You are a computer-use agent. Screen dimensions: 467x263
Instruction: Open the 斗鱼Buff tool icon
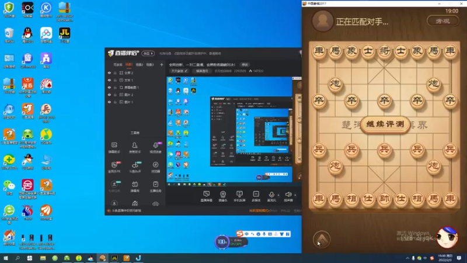tap(135, 167)
